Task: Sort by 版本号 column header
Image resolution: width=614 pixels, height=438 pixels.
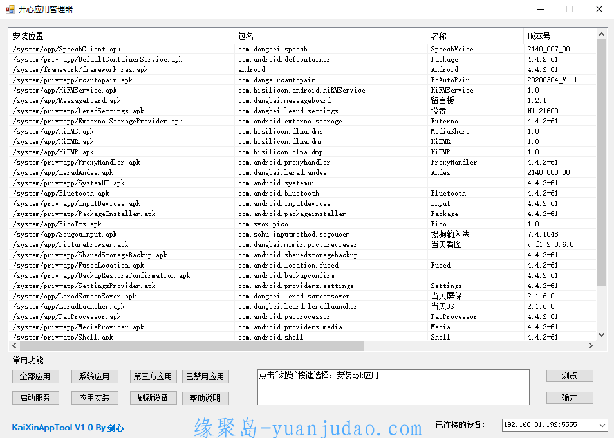Action: tap(560, 36)
